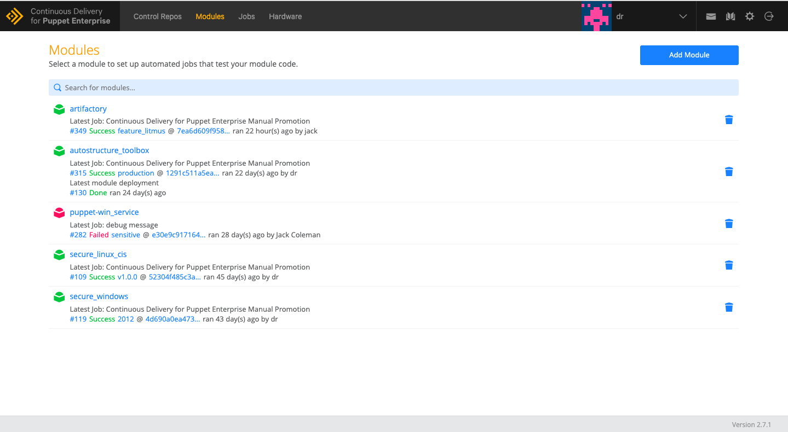Viewport: 788px width, 432px height.
Task: Expand the dr workspace dropdown
Action: pyautogui.click(x=683, y=16)
